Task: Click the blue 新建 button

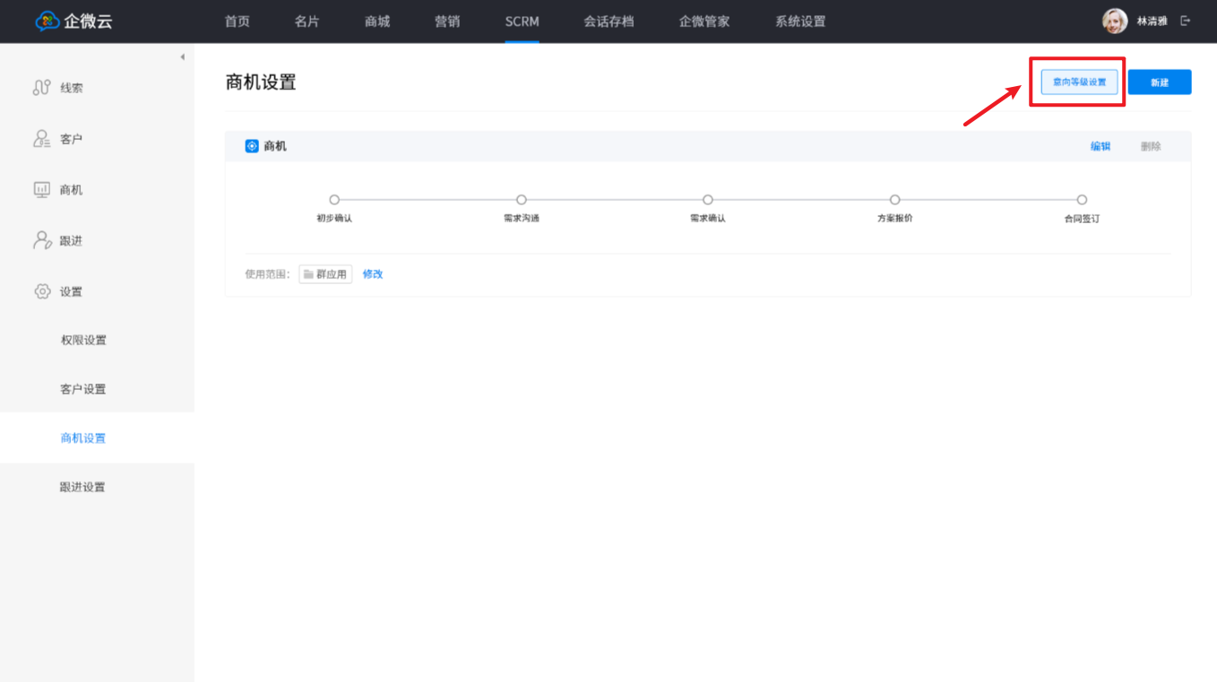Action: (1159, 82)
